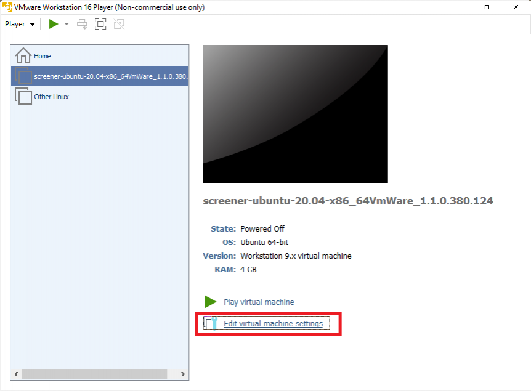Open Edit virtual machine settings link
Screen dimensions: 531x391
coord(273,323)
